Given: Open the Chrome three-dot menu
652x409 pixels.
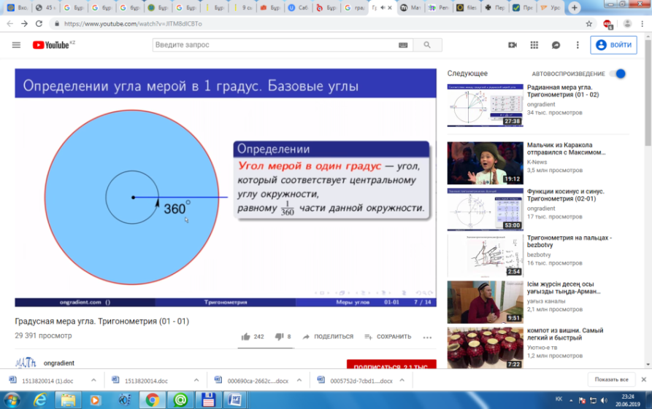Looking at the screenshot, I should click(643, 23).
